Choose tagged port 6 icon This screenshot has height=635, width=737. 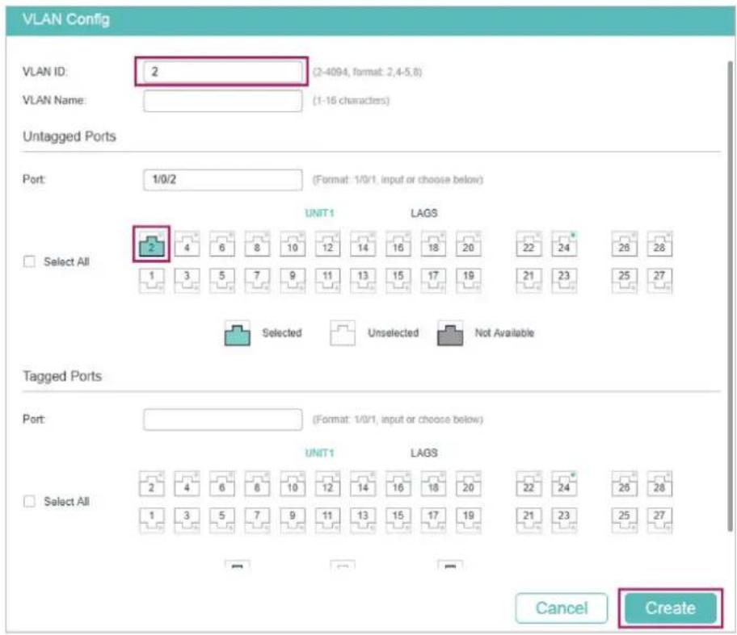click(222, 484)
